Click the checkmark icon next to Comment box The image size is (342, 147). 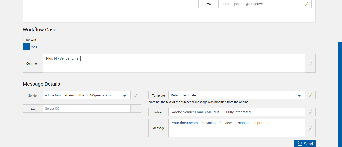(x=310, y=64)
